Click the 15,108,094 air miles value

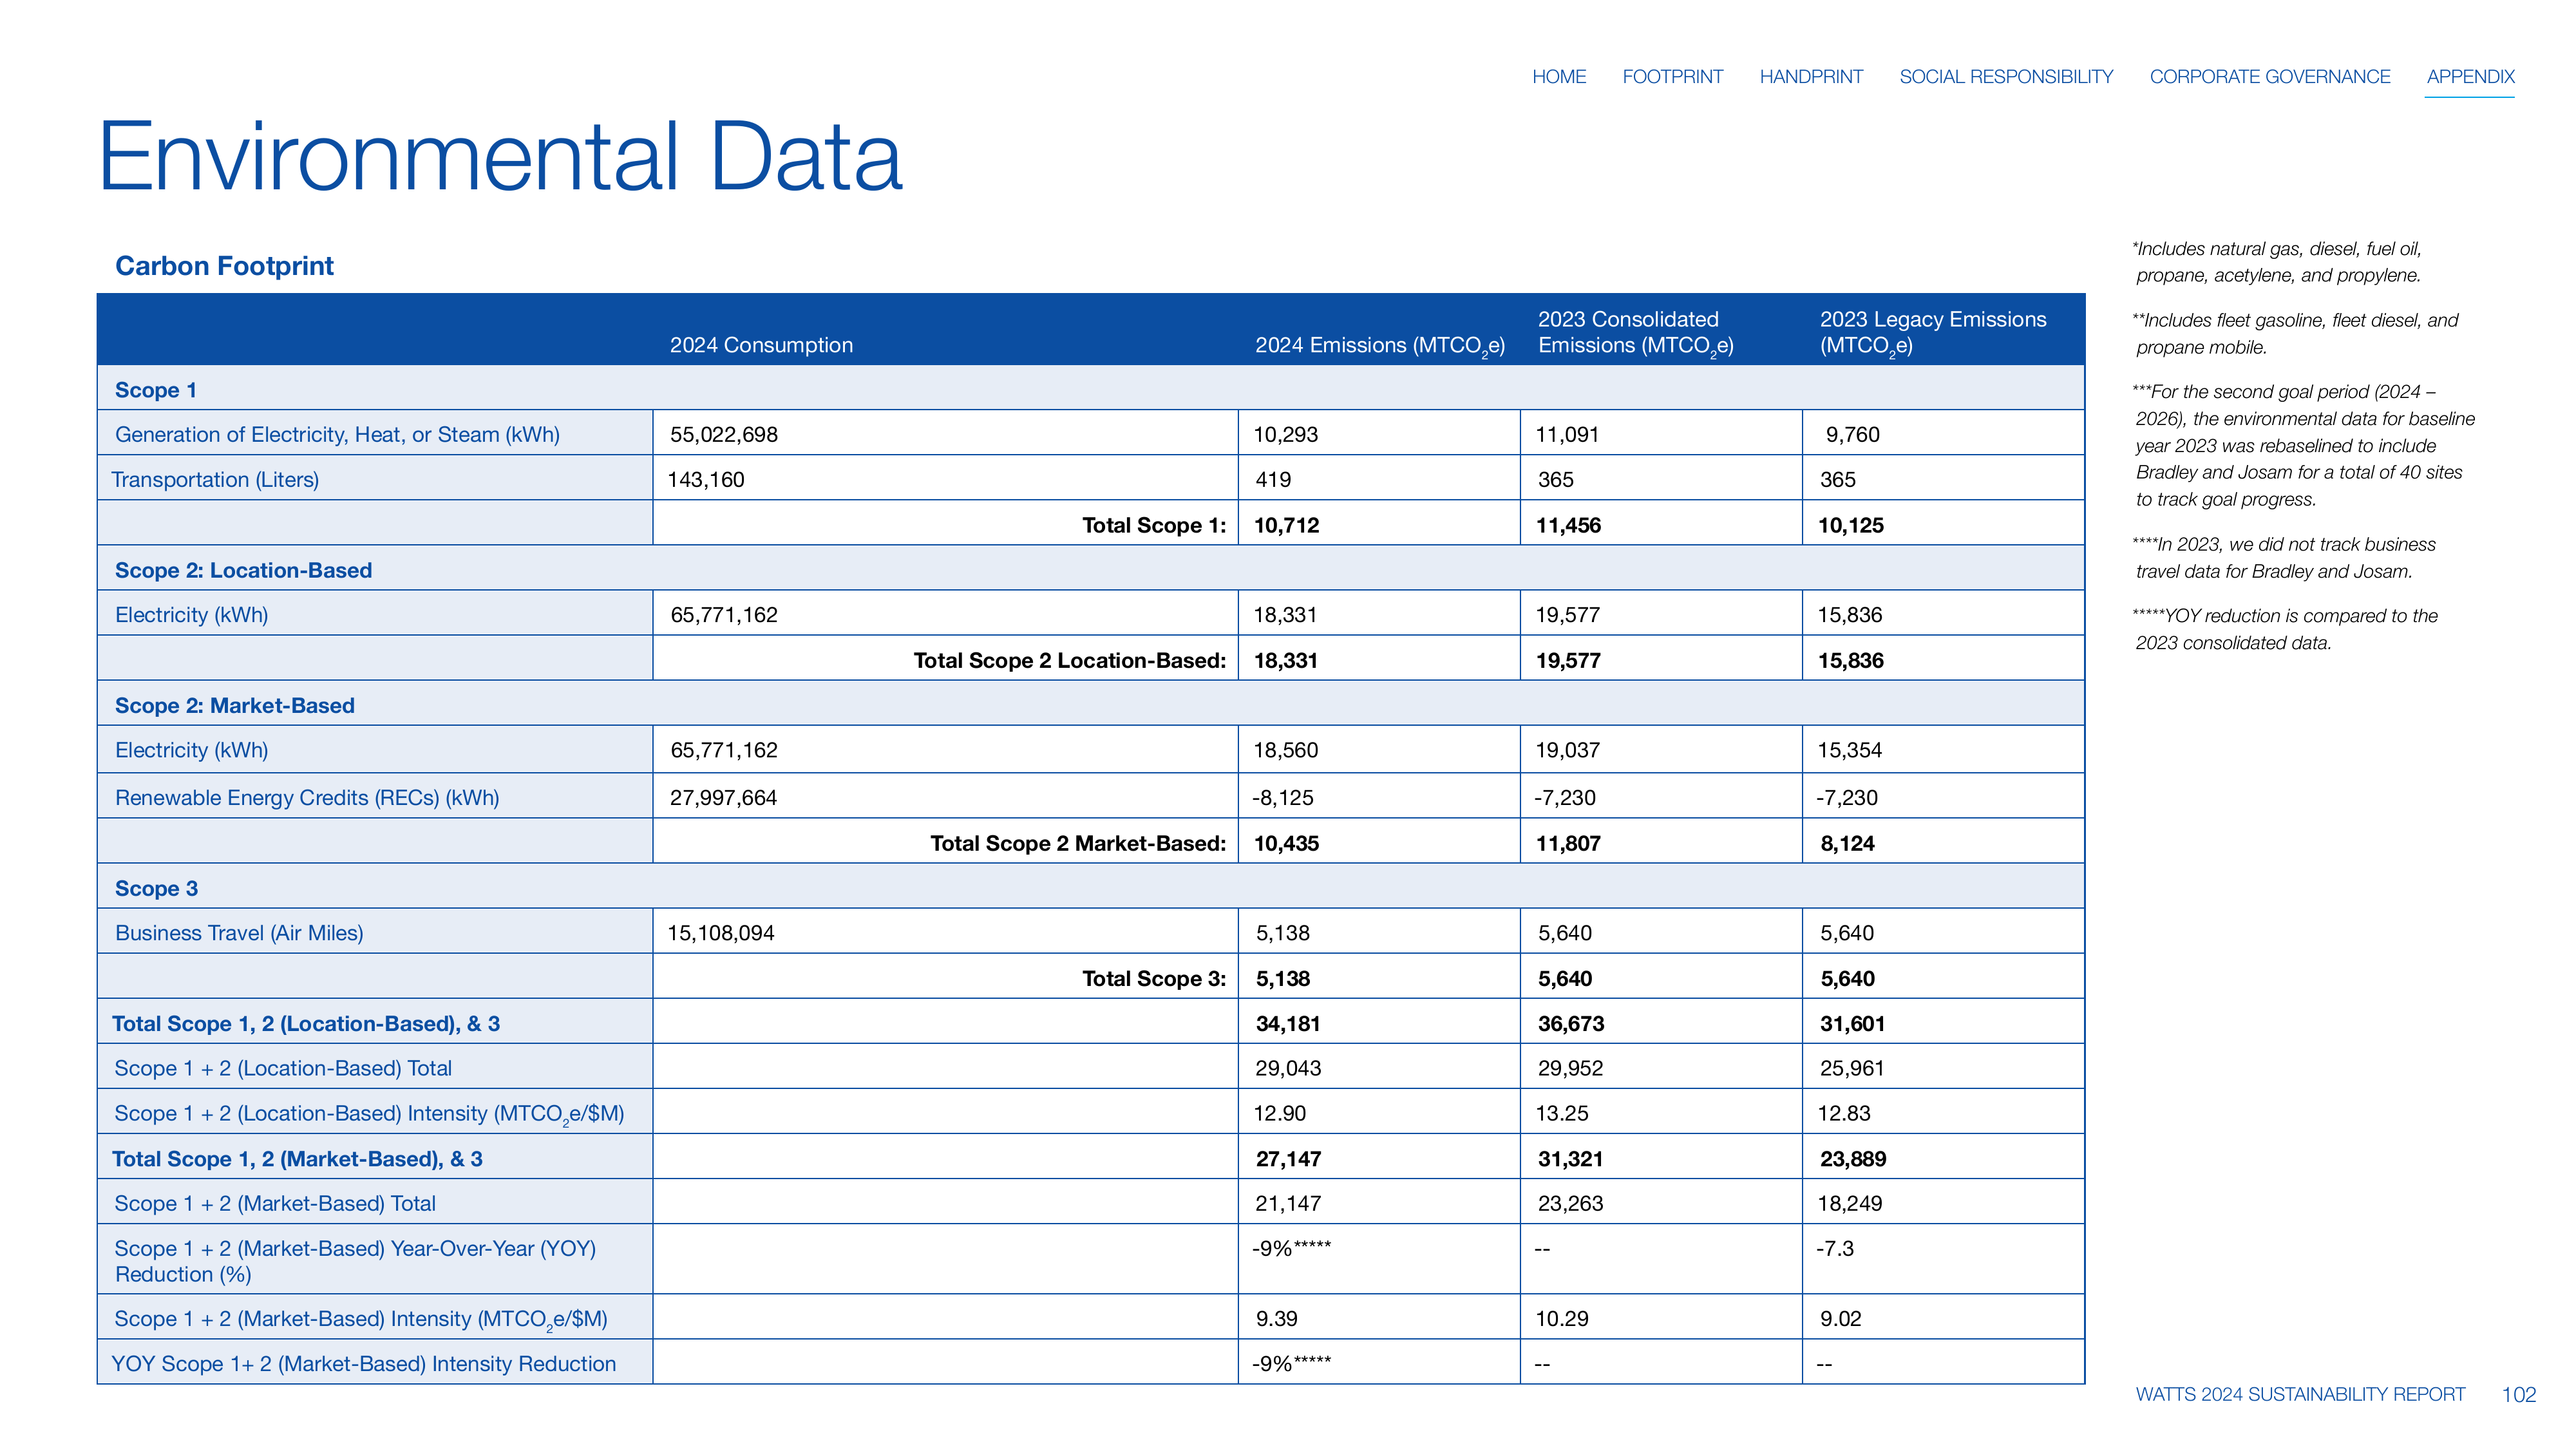click(x=721, y=933)
